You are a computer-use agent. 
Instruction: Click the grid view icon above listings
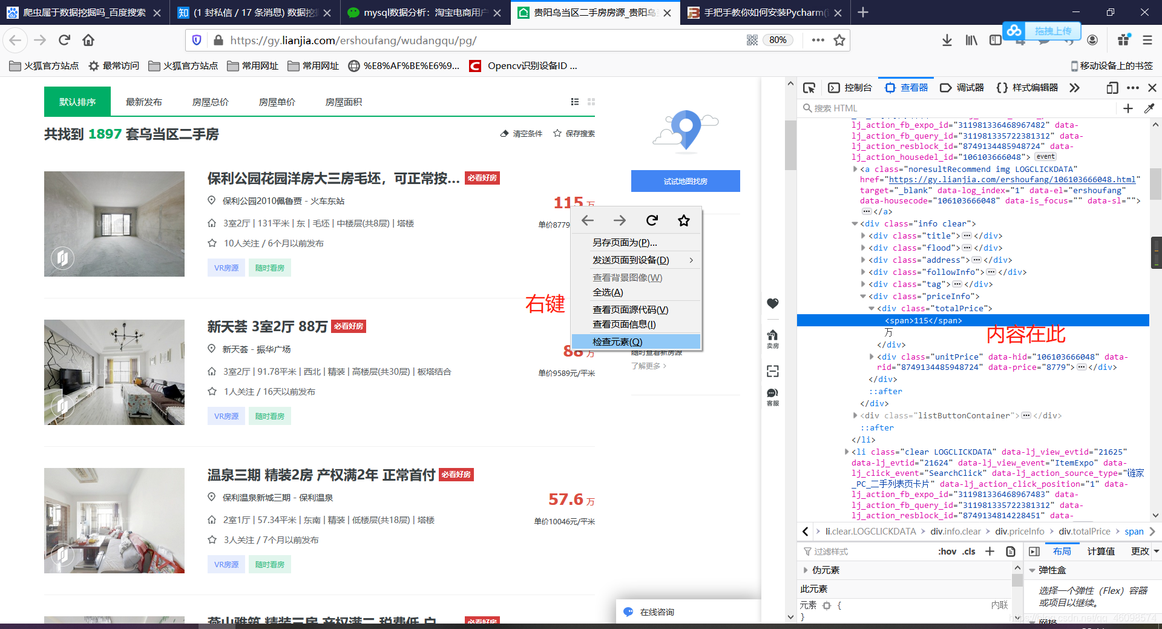click(x=591, y=102)
